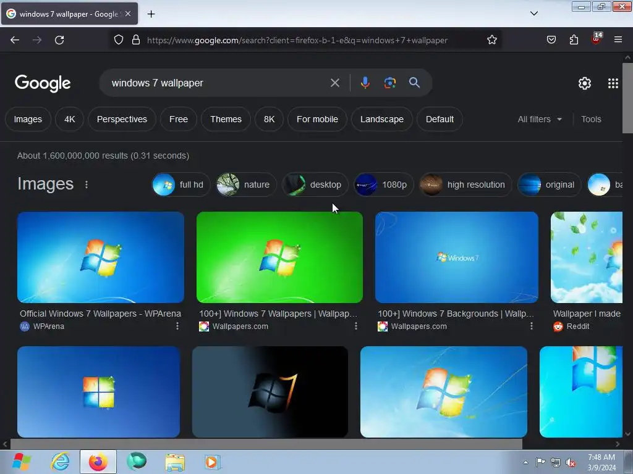Switch to the Images filter
Screen dimensions: 633x474
tap(28, 119)
